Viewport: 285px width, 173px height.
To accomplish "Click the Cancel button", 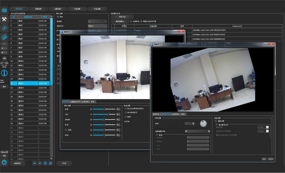I will pyautogui.click(x=271, y=159).
